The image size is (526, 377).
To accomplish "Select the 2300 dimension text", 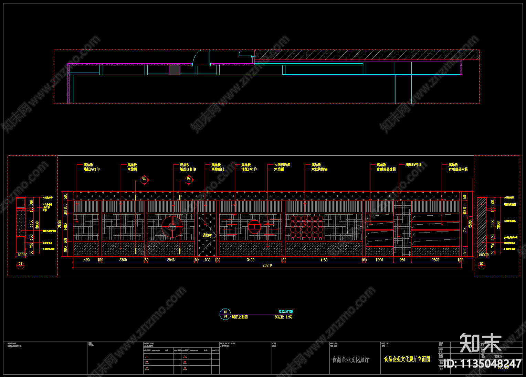I will point(123,260).
